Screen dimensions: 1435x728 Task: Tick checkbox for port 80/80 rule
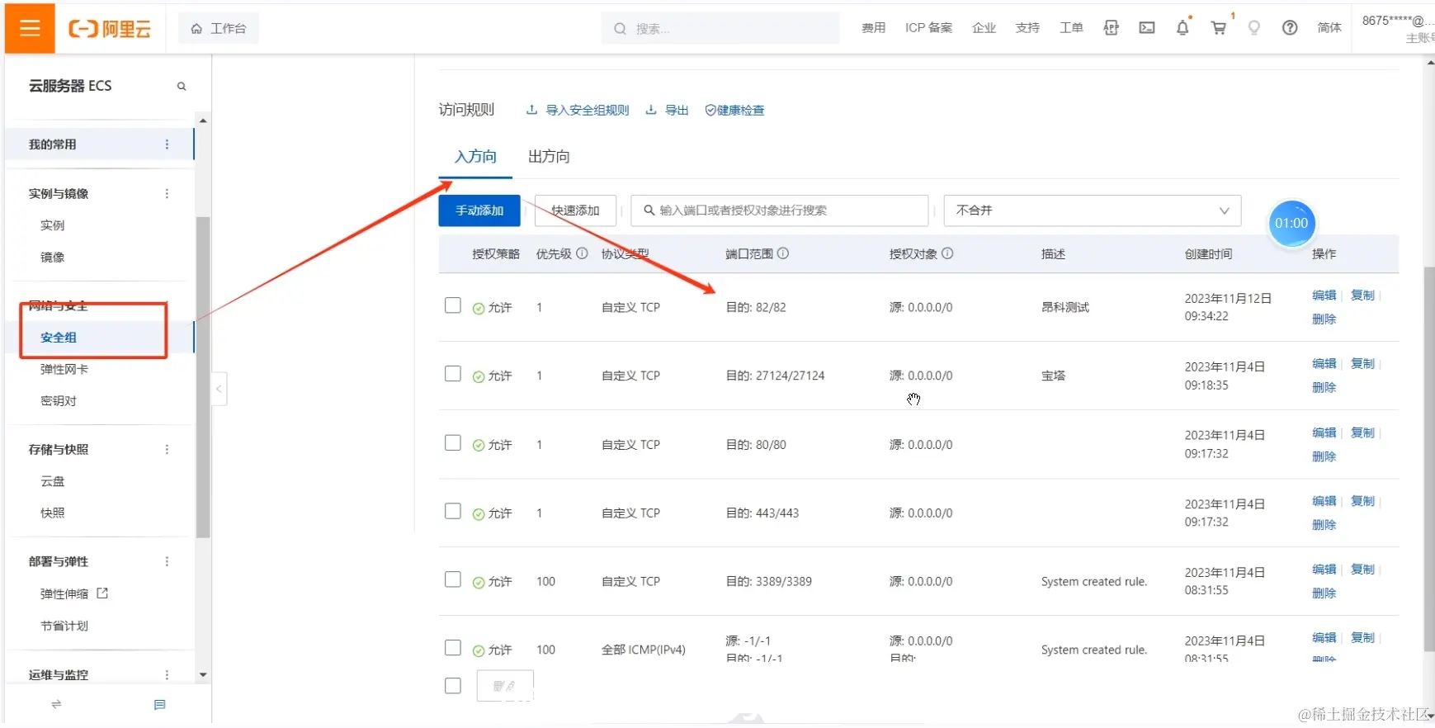453,443
